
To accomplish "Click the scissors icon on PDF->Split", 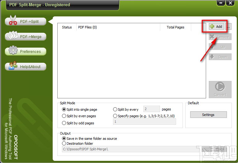I will [13, 20].
